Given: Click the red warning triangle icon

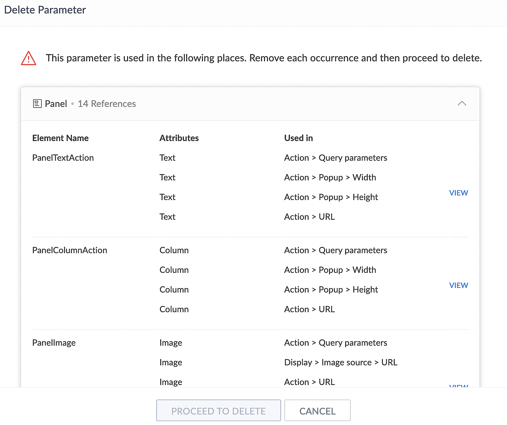Looking at the screenshot, I should point(29,58).
